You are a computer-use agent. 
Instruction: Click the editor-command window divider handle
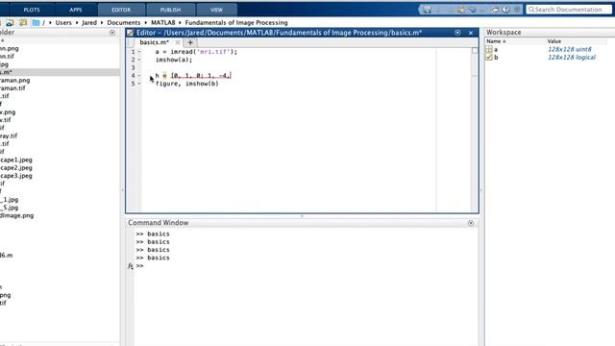[302, 216]
